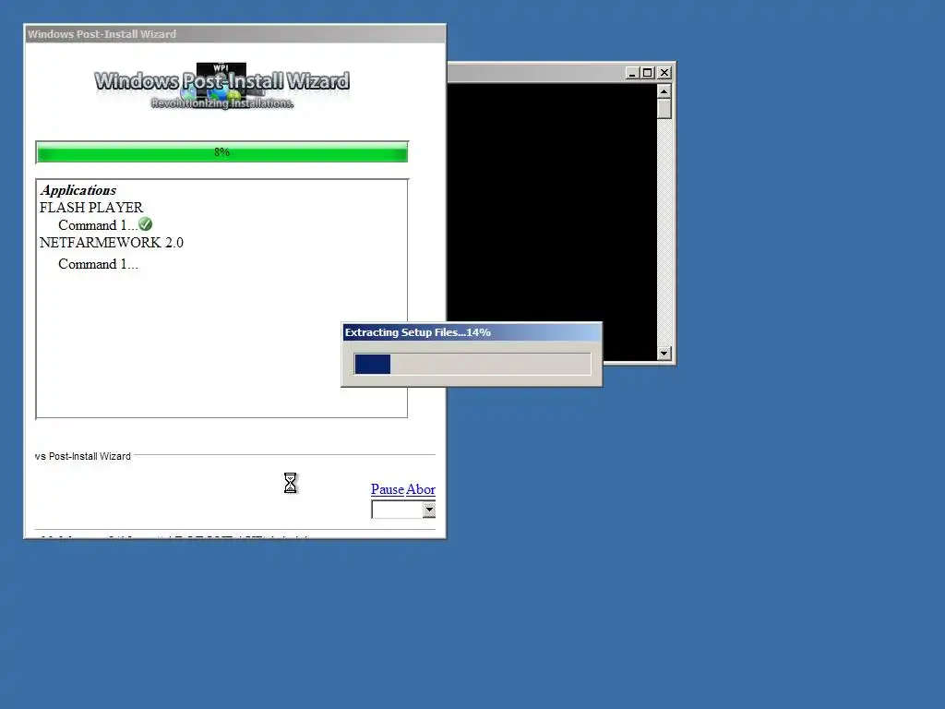The width and height of the screenshot is (945, 709).
Task: Maximize the black console window
Action: point(647,73)
